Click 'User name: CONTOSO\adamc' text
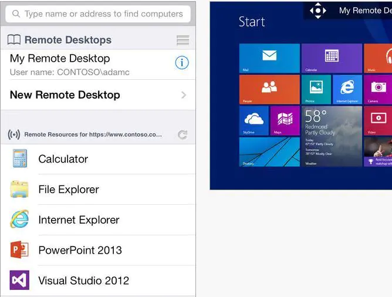 tap(70, 72)
